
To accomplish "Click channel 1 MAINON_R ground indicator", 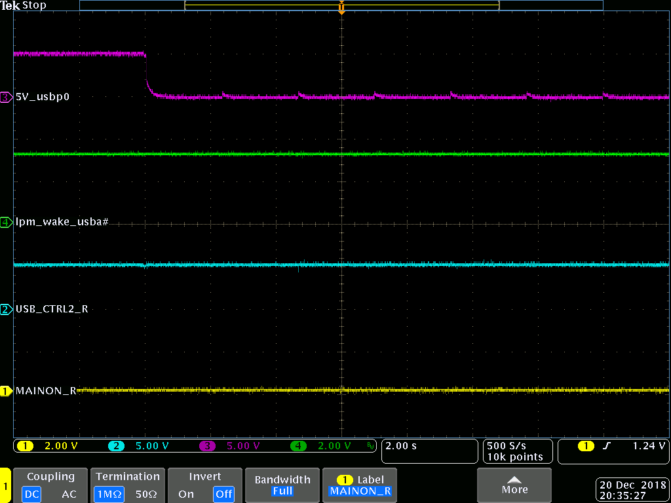I will click(6, 391).
